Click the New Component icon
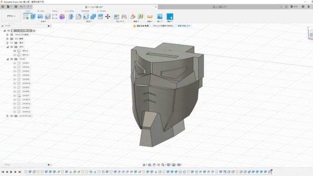Screen dimensions: 313x176 point(117,17)
